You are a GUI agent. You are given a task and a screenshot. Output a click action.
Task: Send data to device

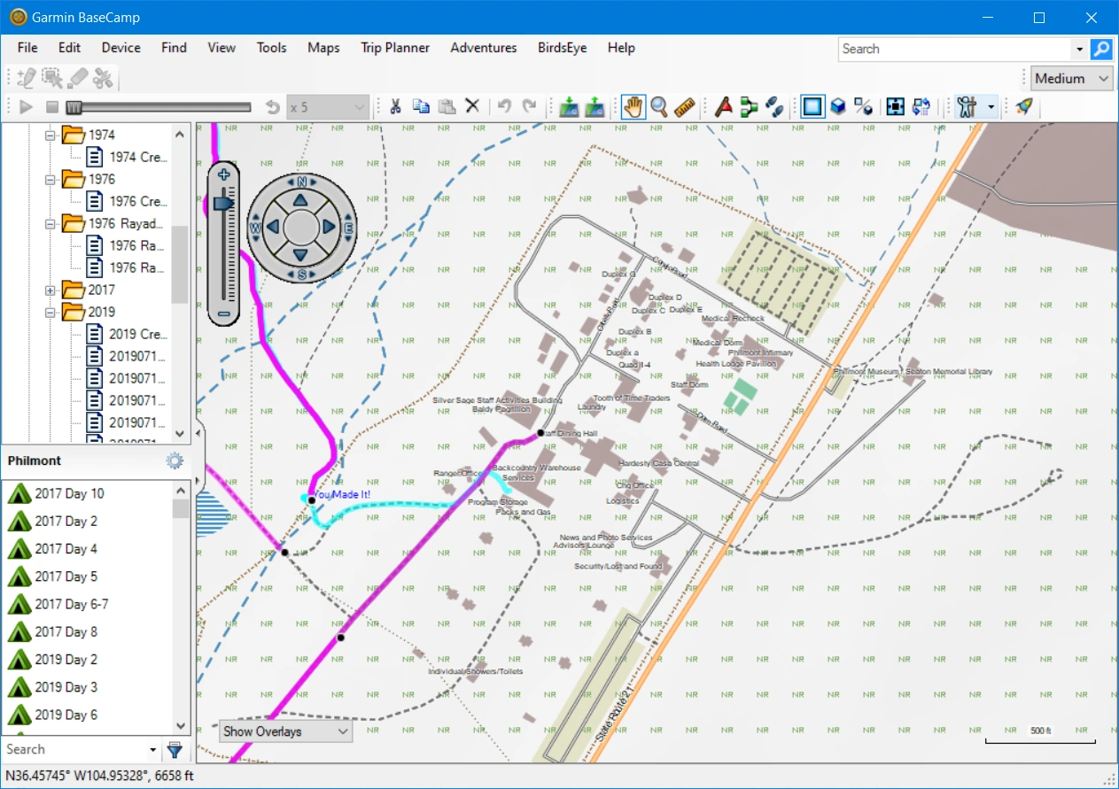[569, 107]
